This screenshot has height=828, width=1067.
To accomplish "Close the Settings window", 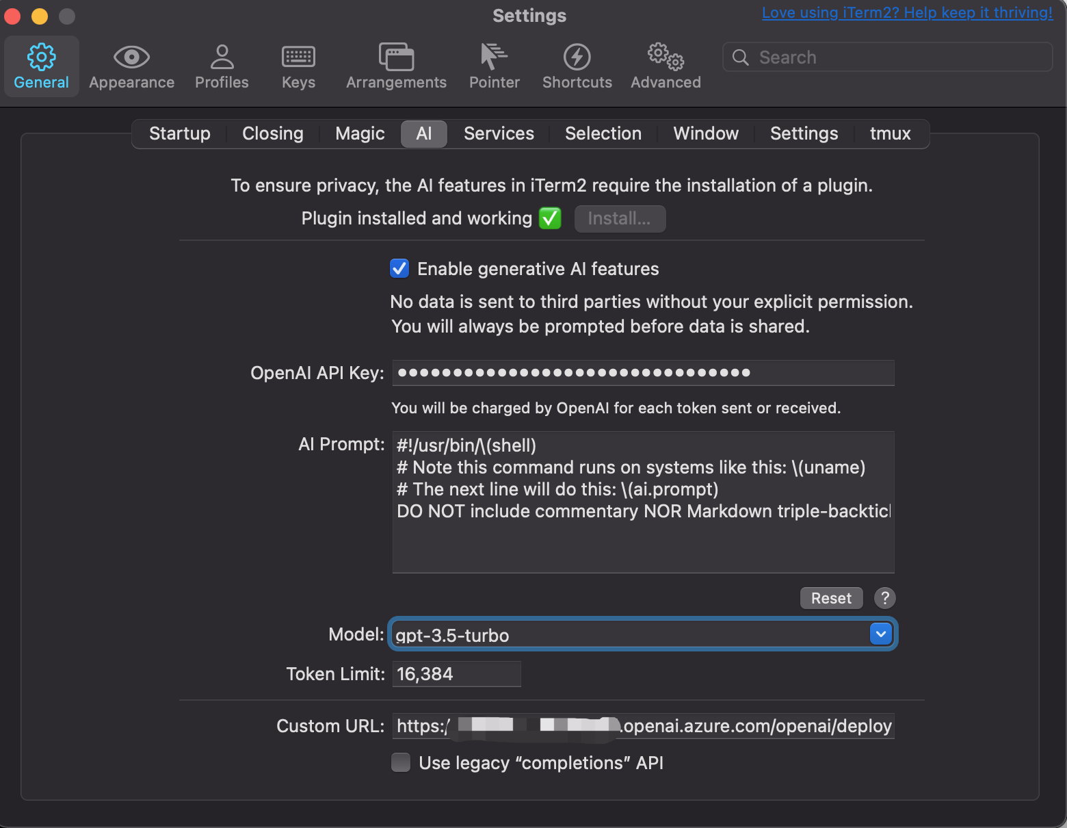I will [x=12, y=16].
